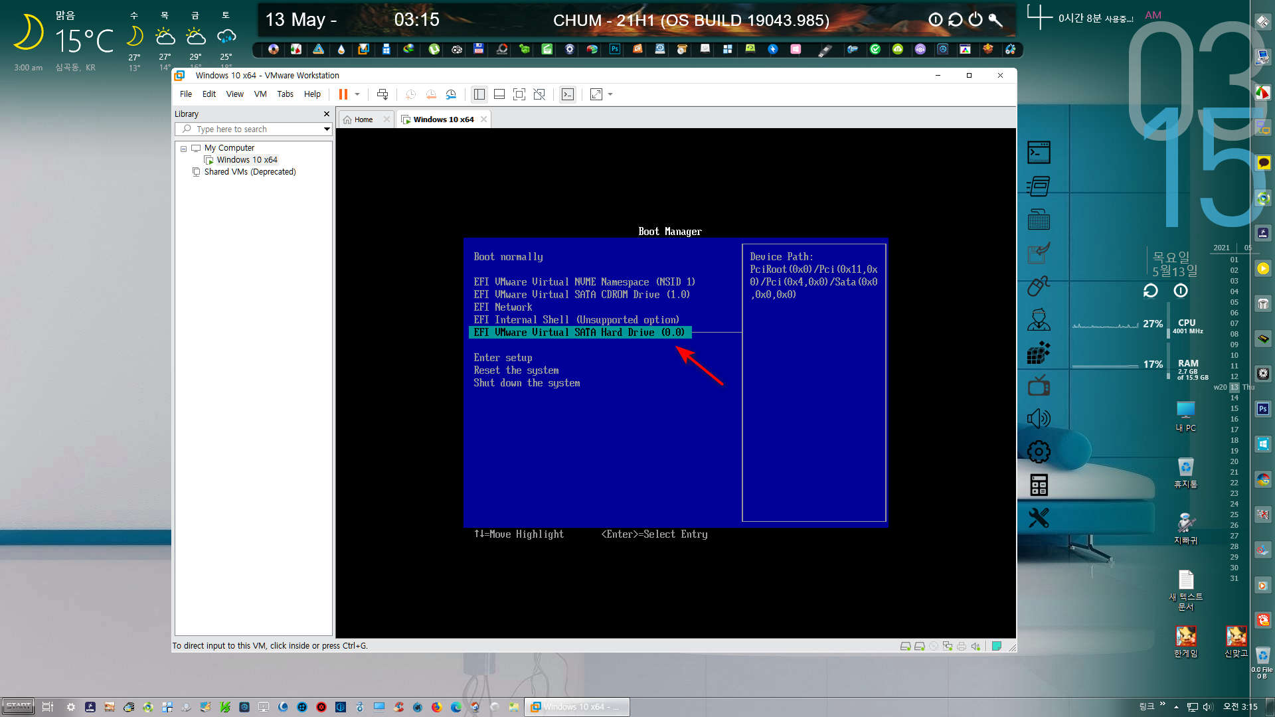Click EFI VMware Virtual SATA CDROM Drive entry
The image size is (1275, 717).
[x=582, y=295]
